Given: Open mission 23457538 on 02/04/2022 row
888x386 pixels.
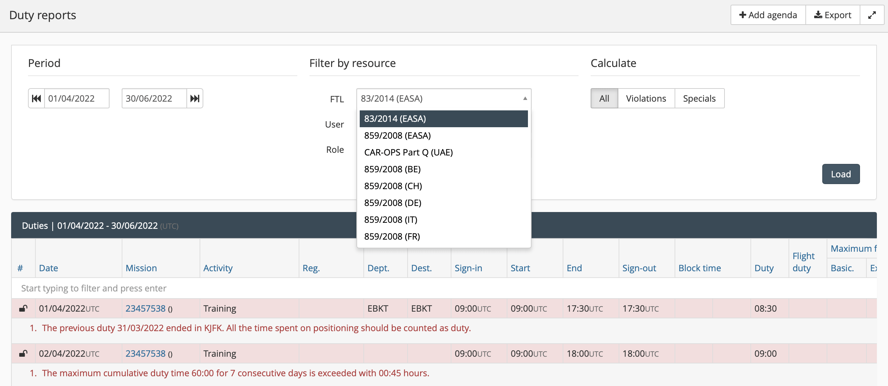Looking at the screenshot, I should click(145, 353).
